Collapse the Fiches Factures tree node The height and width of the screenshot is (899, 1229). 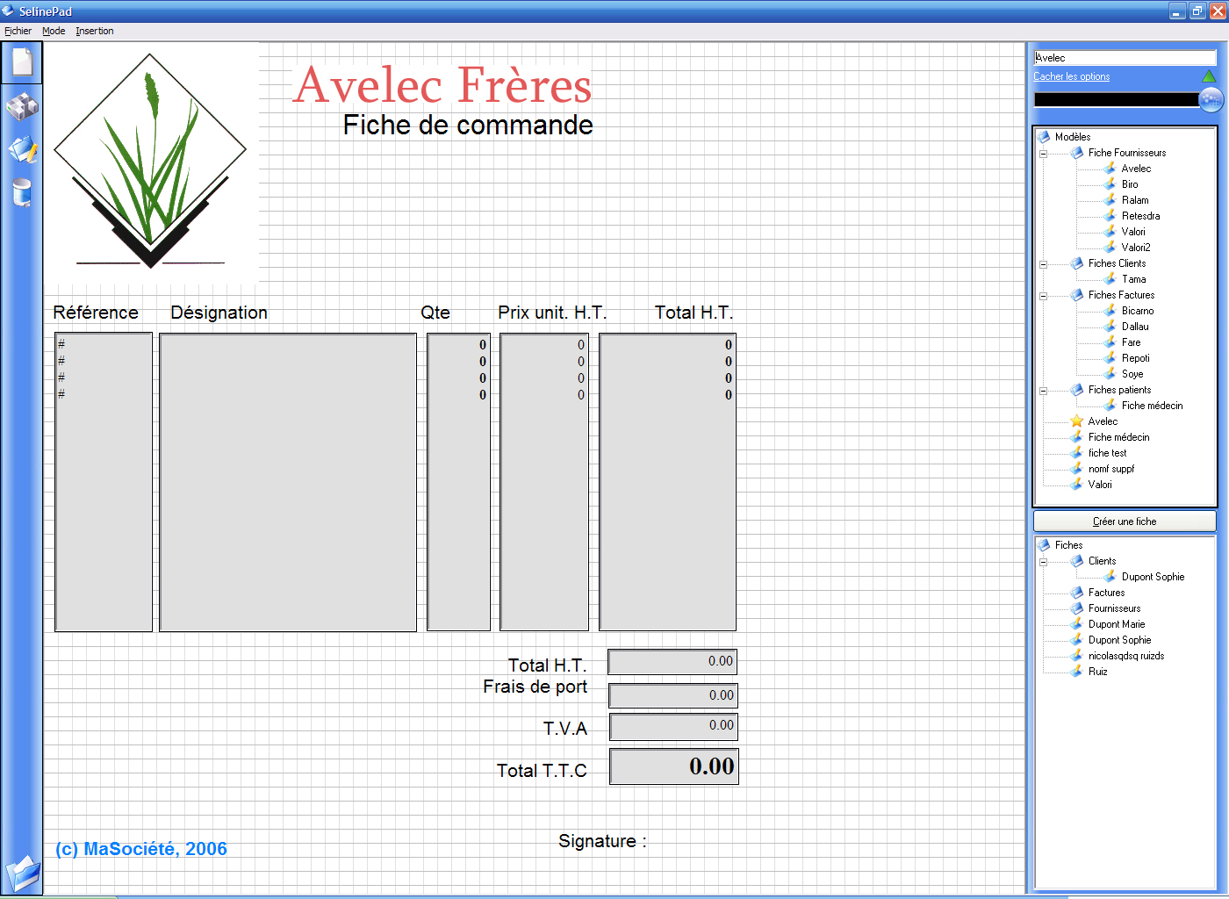[x=1044, y=296]
